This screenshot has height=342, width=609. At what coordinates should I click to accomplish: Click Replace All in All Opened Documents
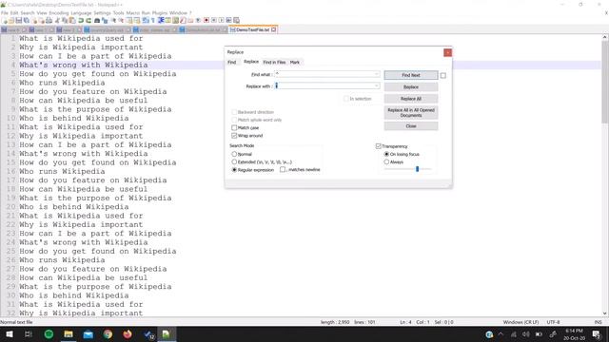pos(411,112)
